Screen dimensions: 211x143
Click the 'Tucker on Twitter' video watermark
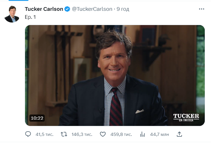point(186,118)
